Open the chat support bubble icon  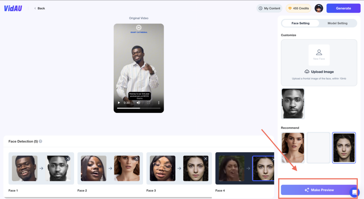(x=354, y=192)
